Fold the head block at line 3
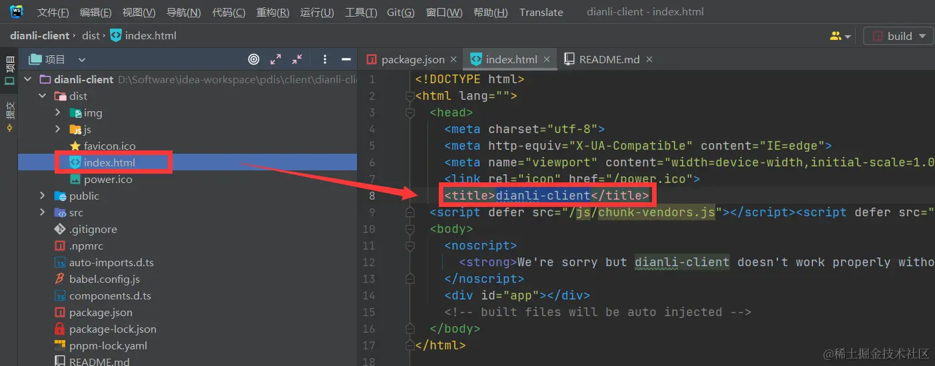 coord(410,112)
